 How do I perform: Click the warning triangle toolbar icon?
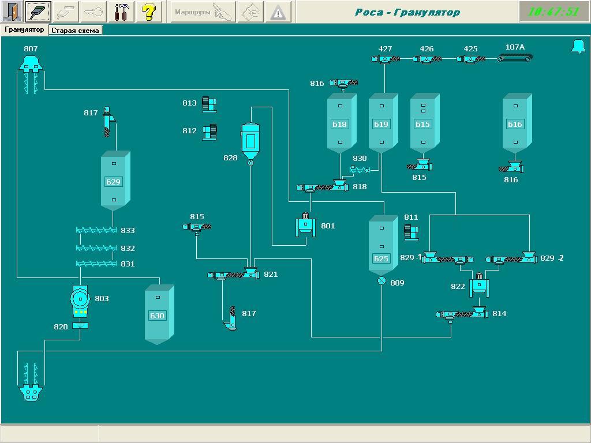tap(278, 12)
